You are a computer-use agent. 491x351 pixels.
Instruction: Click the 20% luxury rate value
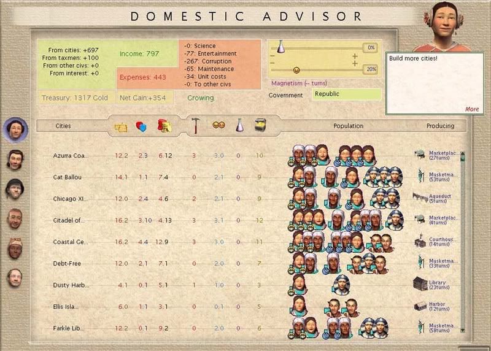click(x=371, y=69)
